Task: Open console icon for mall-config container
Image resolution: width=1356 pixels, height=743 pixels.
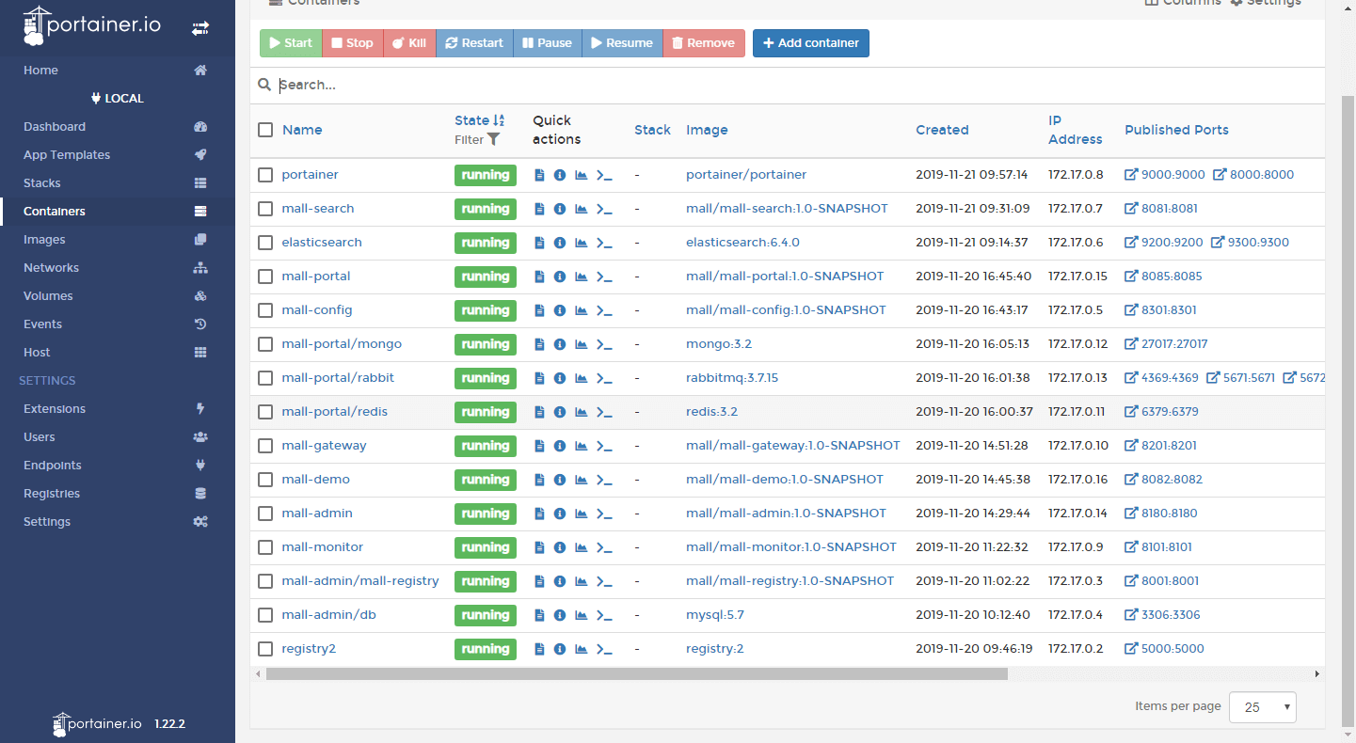Action: click(605, 310)
